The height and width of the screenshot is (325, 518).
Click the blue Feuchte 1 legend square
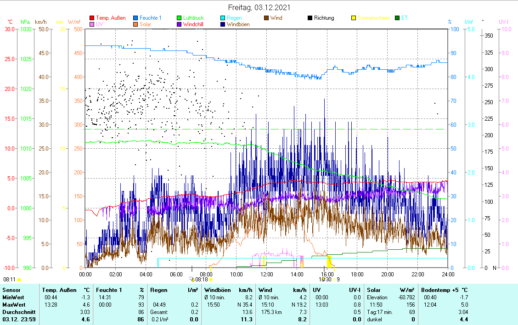[135, 18]
